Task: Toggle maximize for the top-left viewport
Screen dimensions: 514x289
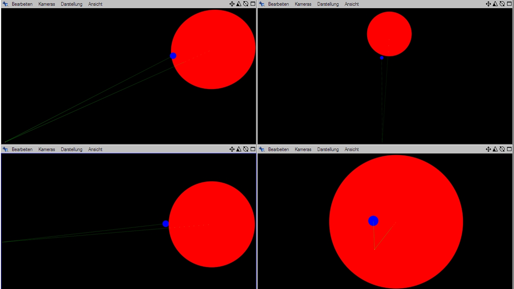Action: click(x=253, y=4)
